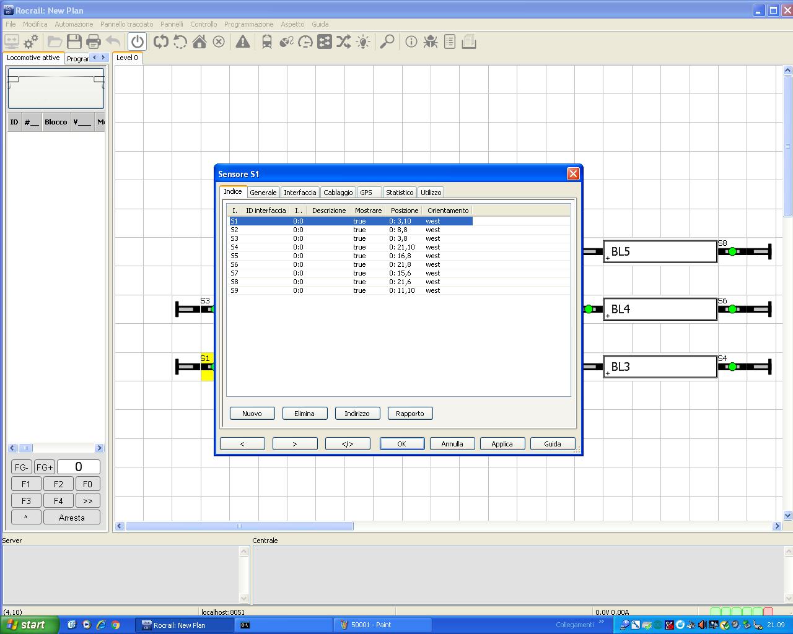
Task: Sort by the Orientamento column header
Action: tap(447, 211)
